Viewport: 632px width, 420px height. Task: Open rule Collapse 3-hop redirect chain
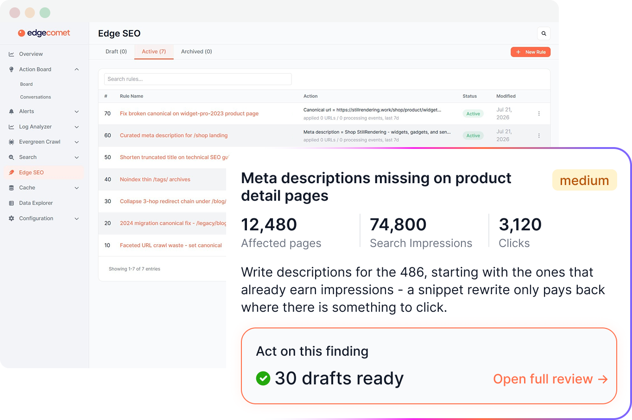coord(173,201)
